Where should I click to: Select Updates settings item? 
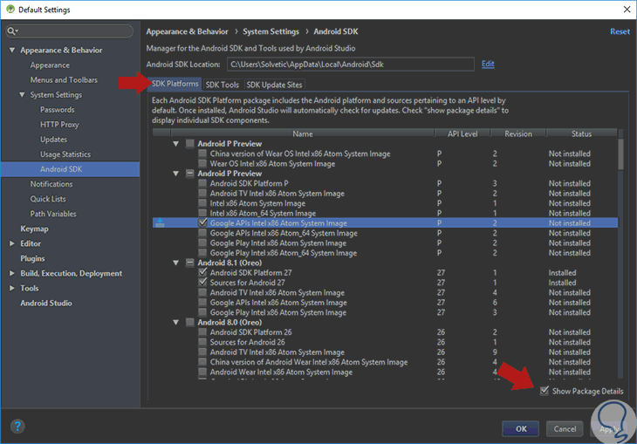click(x=53, y=140)
